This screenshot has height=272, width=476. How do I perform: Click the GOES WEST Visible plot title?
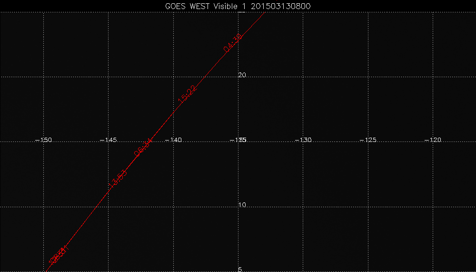coord(209,6)
